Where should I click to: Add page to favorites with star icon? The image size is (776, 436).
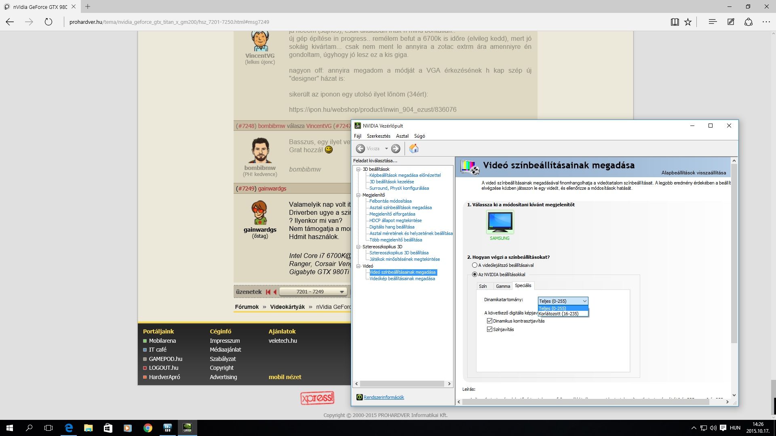pyautogui.click(x=688, y=22)
